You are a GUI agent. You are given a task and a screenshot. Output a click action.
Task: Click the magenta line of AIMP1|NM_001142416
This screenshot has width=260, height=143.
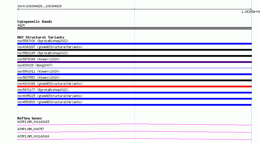click(x=134, y=139)
